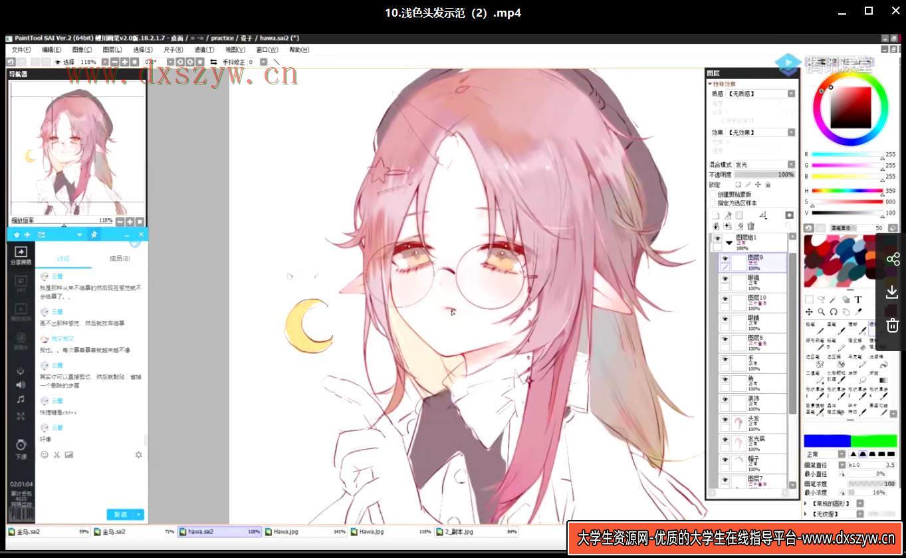Zoom in with plus button in SAI toolbar
Image resolution: width=906 pixels, height=558 pixels.
125,62
